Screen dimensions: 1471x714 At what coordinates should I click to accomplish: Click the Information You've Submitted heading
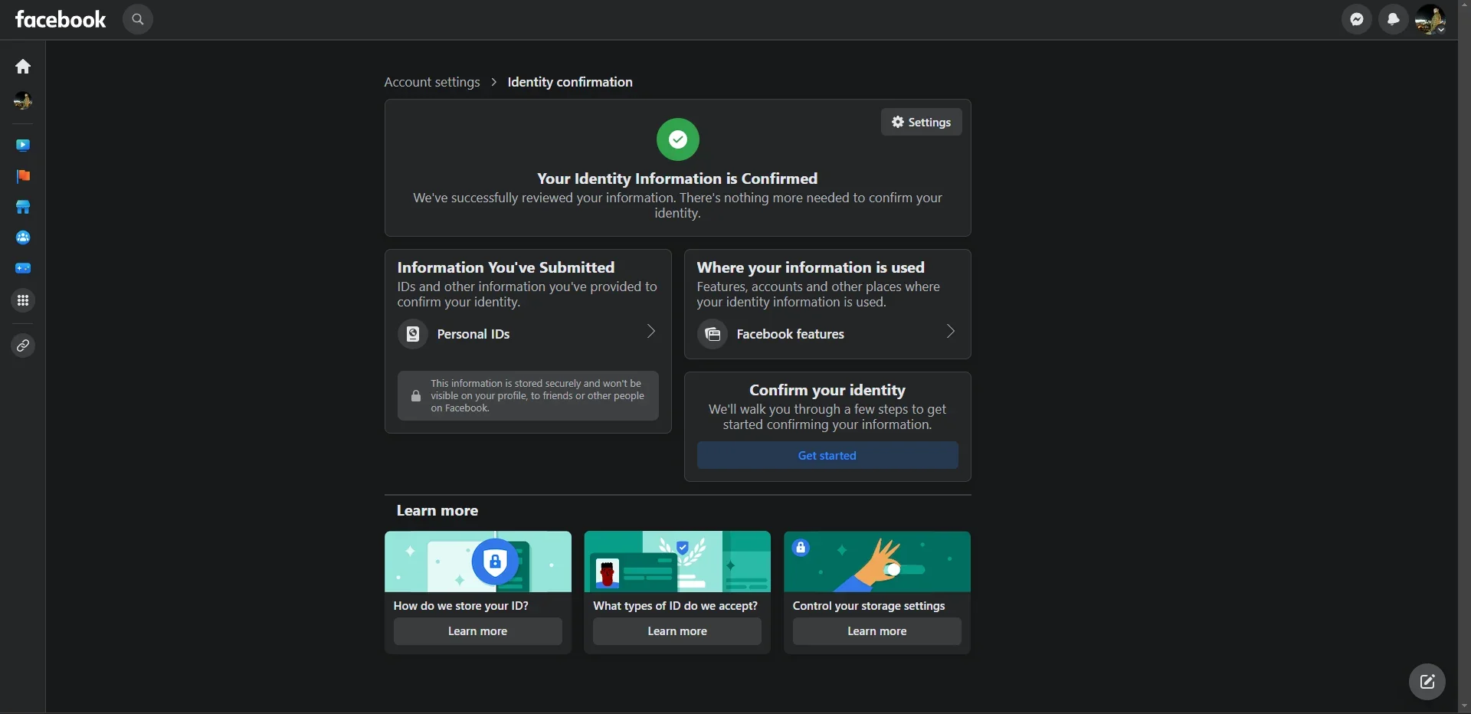[x=506, y=267]
